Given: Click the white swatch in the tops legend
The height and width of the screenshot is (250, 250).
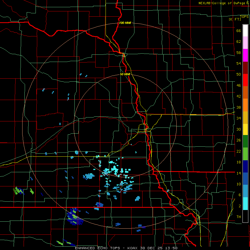Looking at the screenshot, I should pos(245,31).
